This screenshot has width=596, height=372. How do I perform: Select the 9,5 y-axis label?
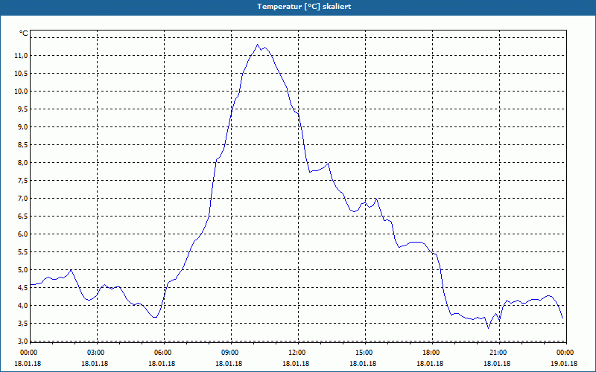coord(22,109)
